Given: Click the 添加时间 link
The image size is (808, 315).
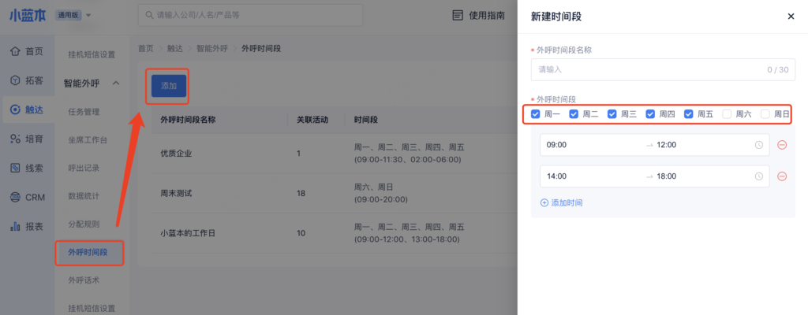Looking at the screenshot, I should pyautogui.click(x=561, y=202).
